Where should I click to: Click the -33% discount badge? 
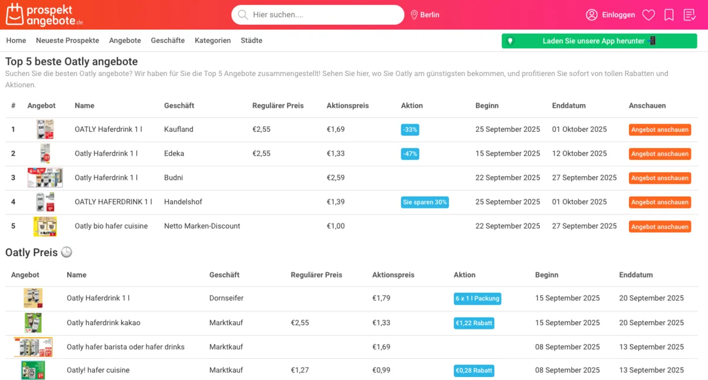[410, 130]
